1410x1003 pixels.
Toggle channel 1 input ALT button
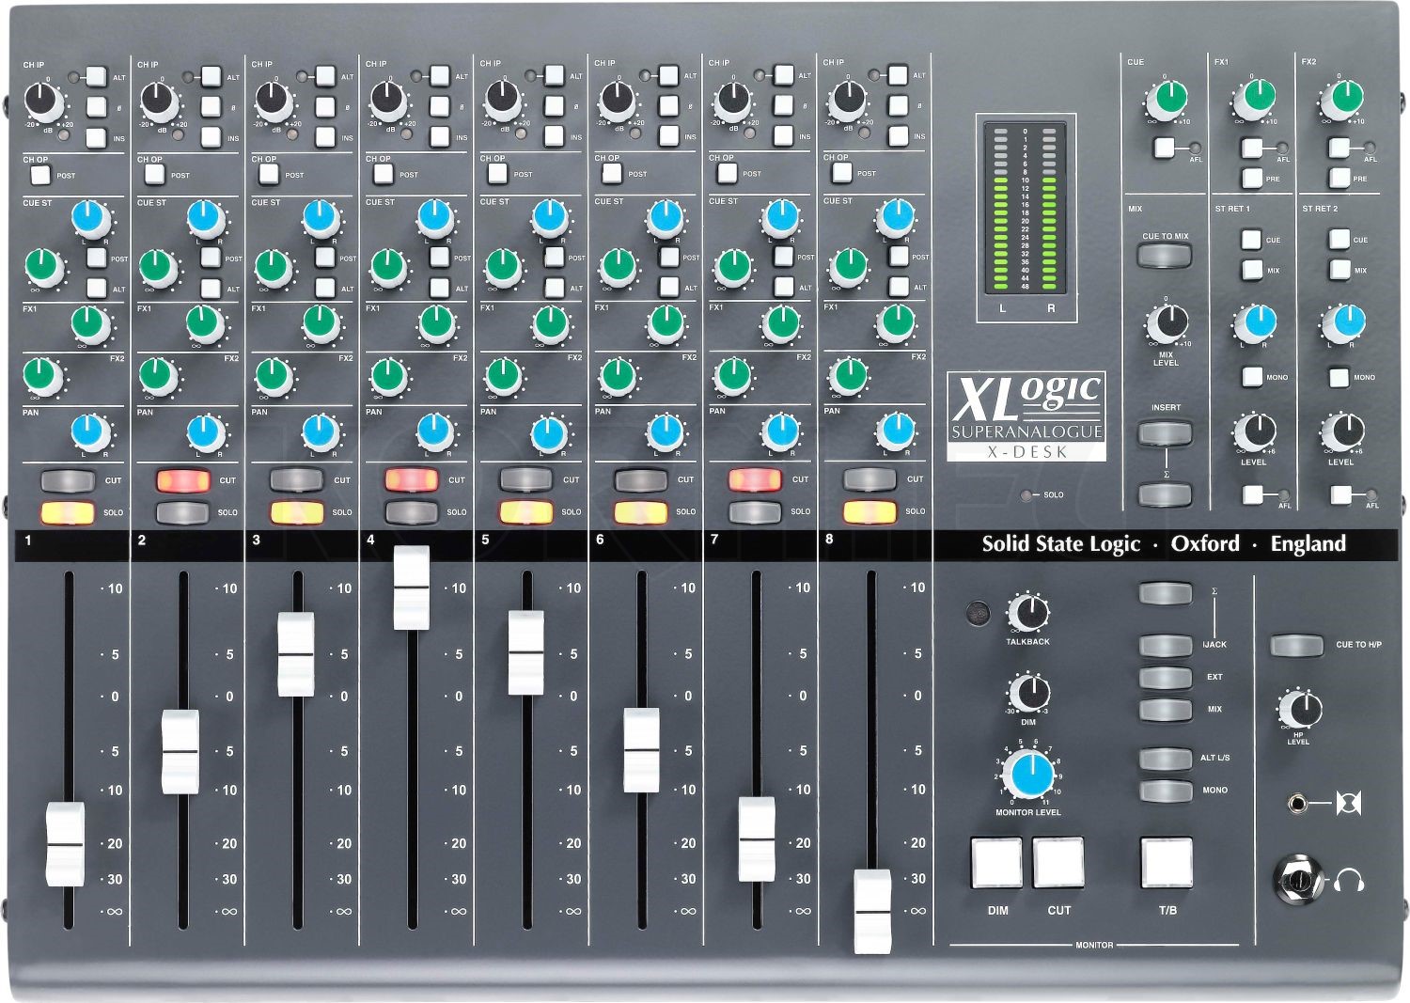[97, 77]
